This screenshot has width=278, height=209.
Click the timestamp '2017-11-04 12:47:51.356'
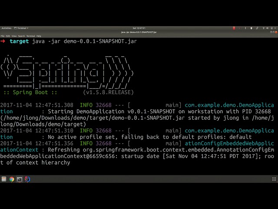pos(36,143)
